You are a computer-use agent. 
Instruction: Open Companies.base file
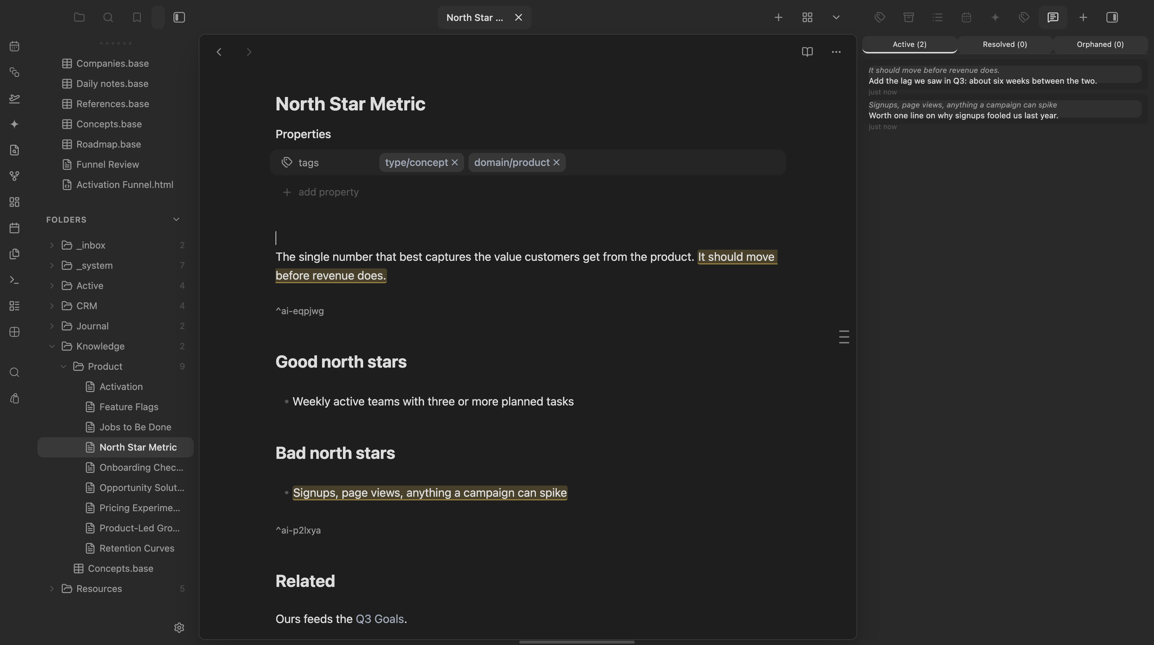(x=115, y=63)
